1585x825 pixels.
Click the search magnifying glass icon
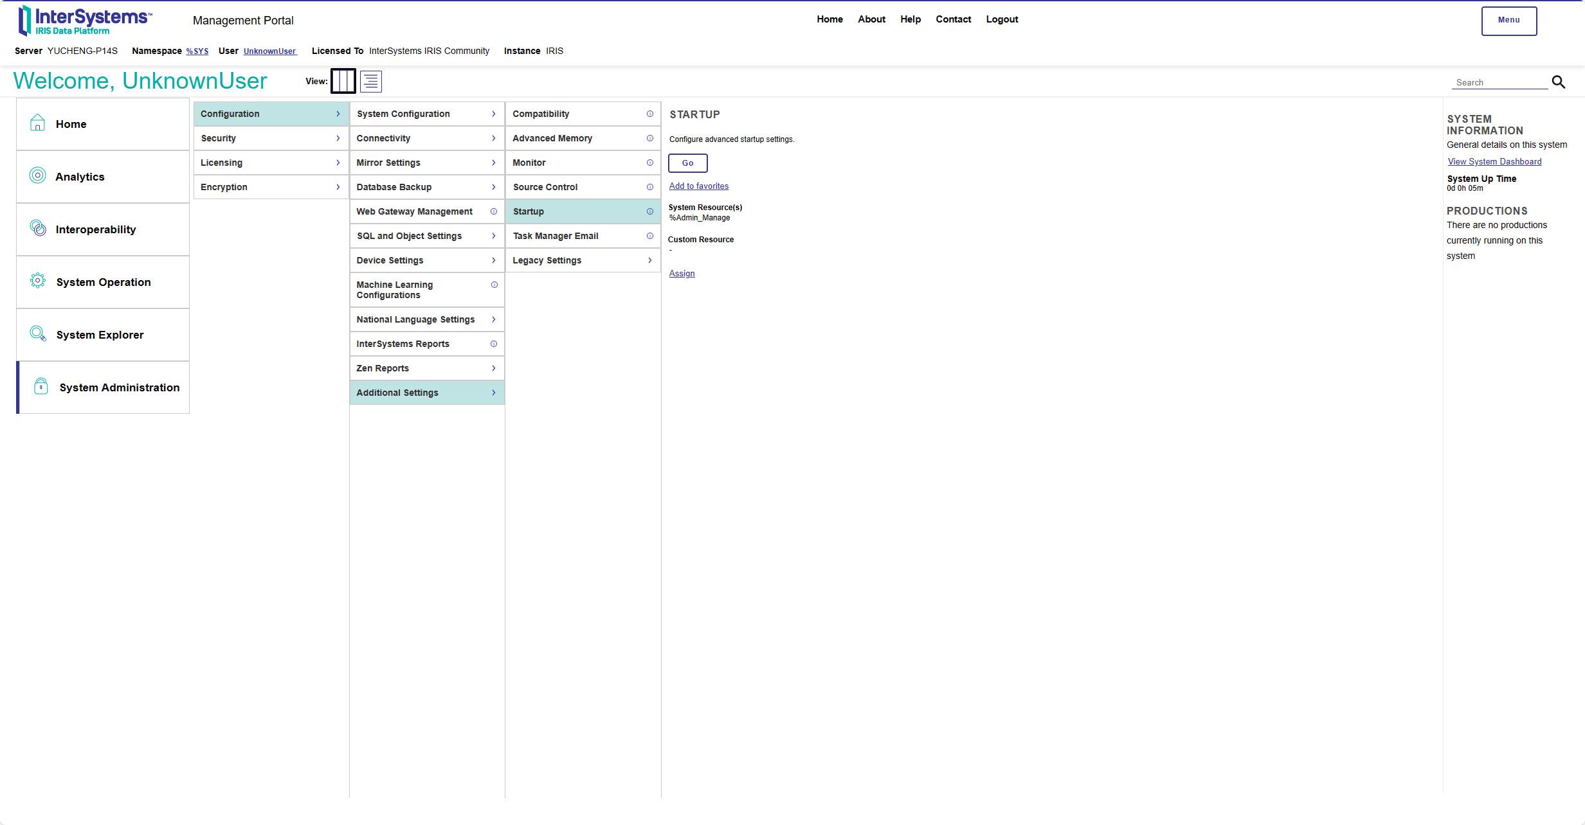pos(1558,82)
